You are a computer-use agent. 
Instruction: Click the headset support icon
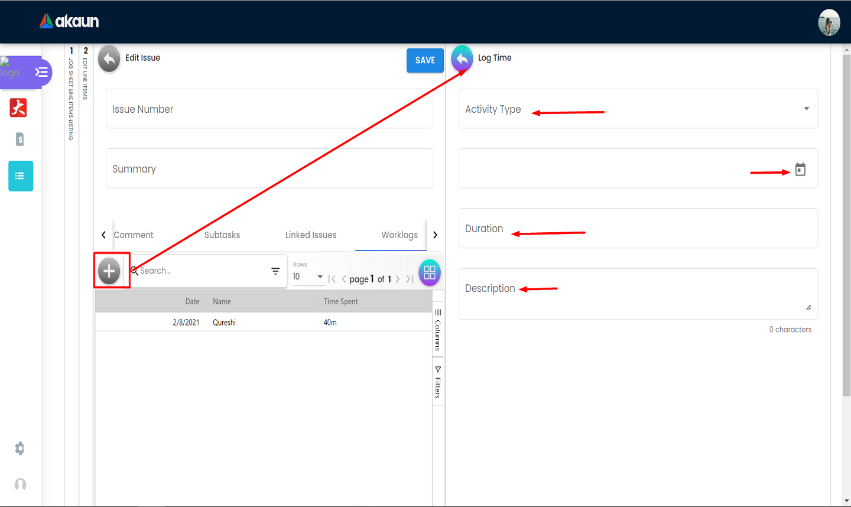20,485
